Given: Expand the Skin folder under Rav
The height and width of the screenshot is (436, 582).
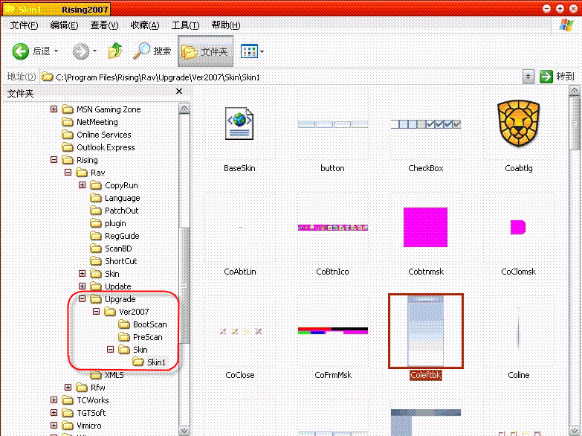Looking at the screenshot, I should point(82,273).
